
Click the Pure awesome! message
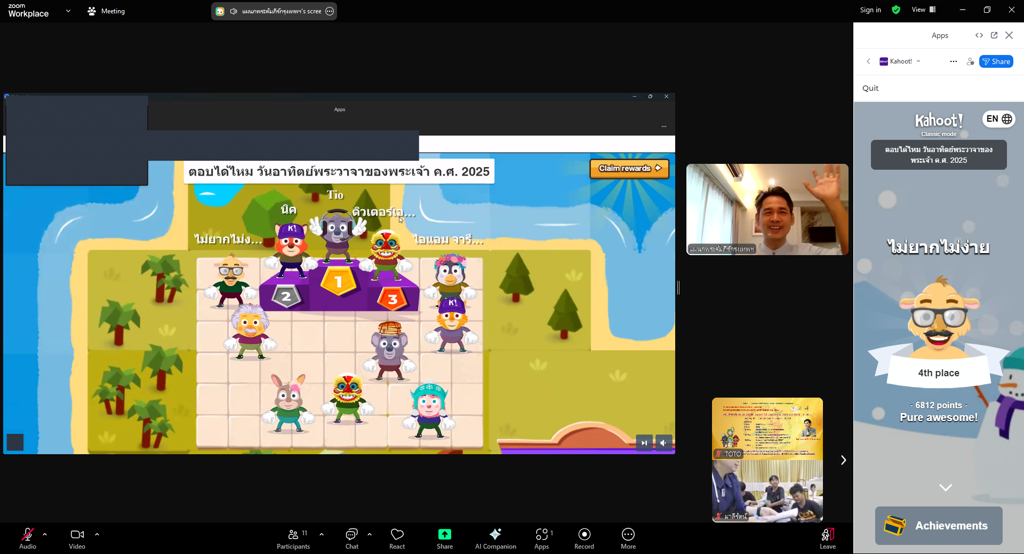[939, 417]
